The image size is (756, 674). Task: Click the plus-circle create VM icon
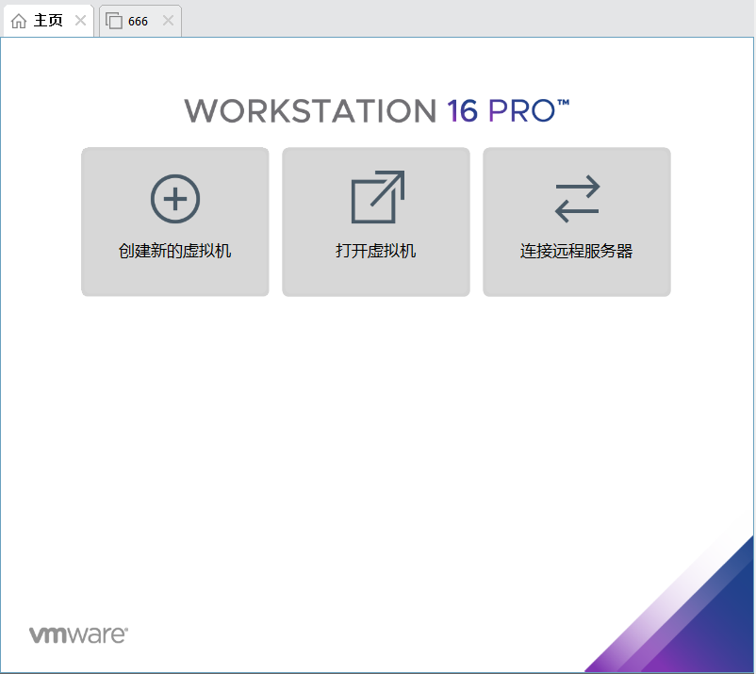click(x=175, y=199)
